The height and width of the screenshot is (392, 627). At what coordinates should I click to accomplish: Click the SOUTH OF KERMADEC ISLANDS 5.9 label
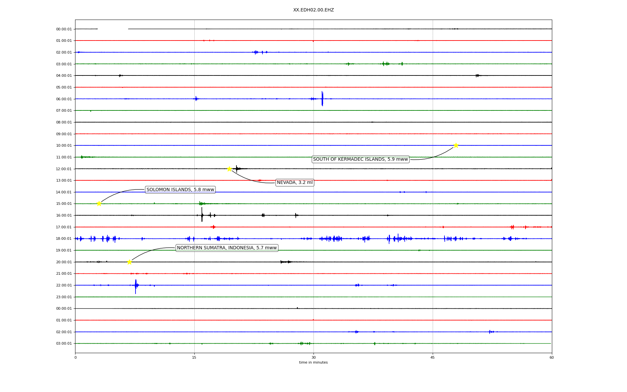[x=360, y=159]
